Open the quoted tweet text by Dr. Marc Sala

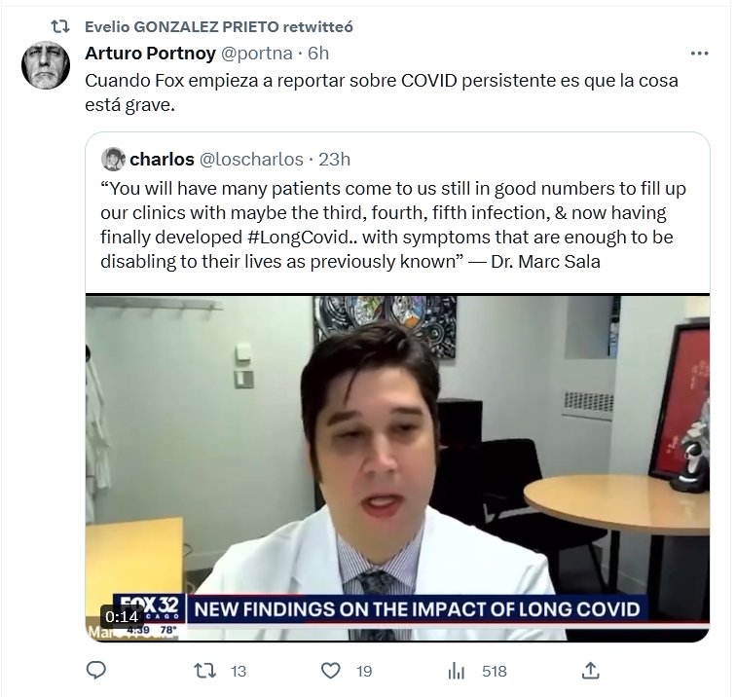coord(393,225)
